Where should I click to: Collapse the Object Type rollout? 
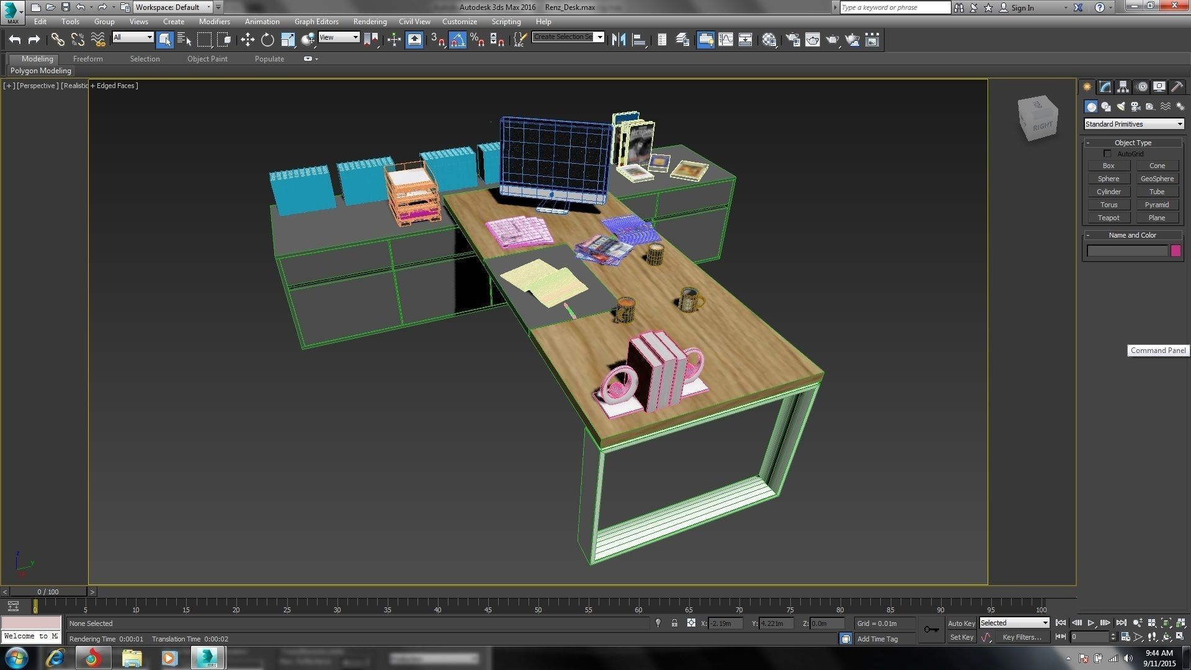click(x=1133, y=143)
